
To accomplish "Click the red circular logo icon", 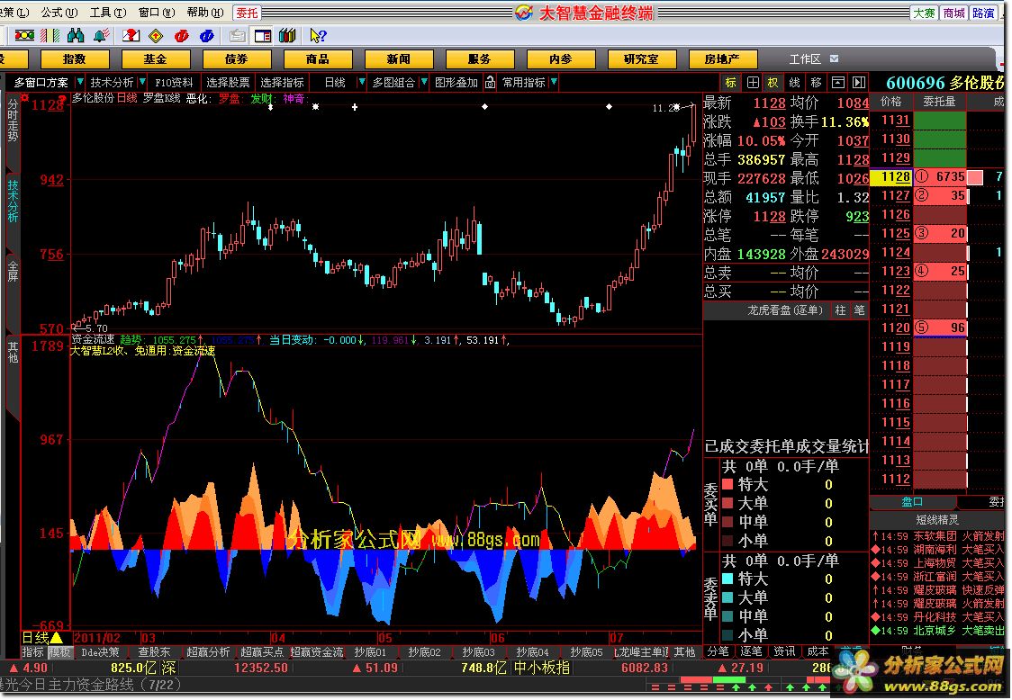I will [x=181, y=35].
